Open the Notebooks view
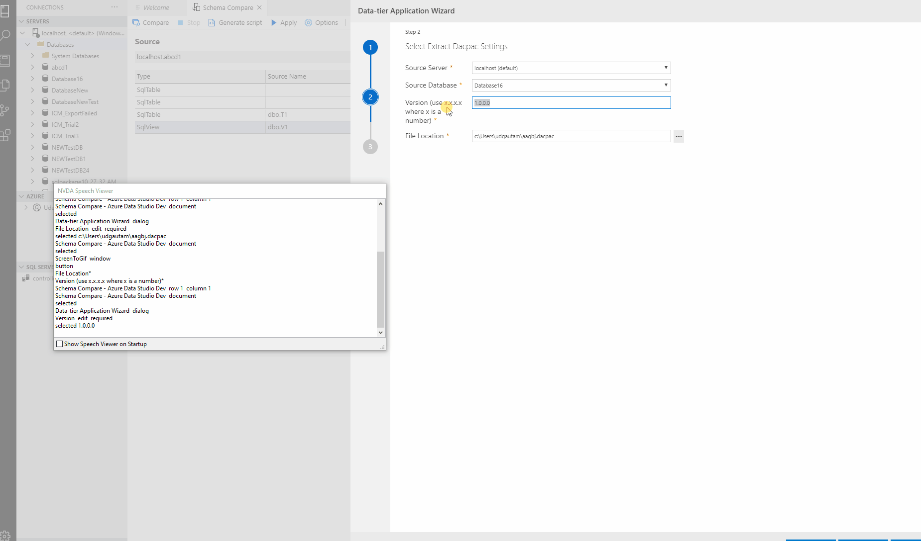Screen dimensions: 921x541 (x=6, y=60)
